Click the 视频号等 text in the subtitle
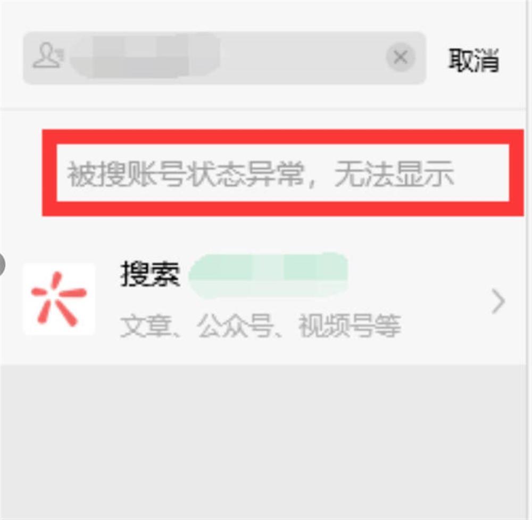Screen dimensions: 532x520 click(x=350, y=326)
